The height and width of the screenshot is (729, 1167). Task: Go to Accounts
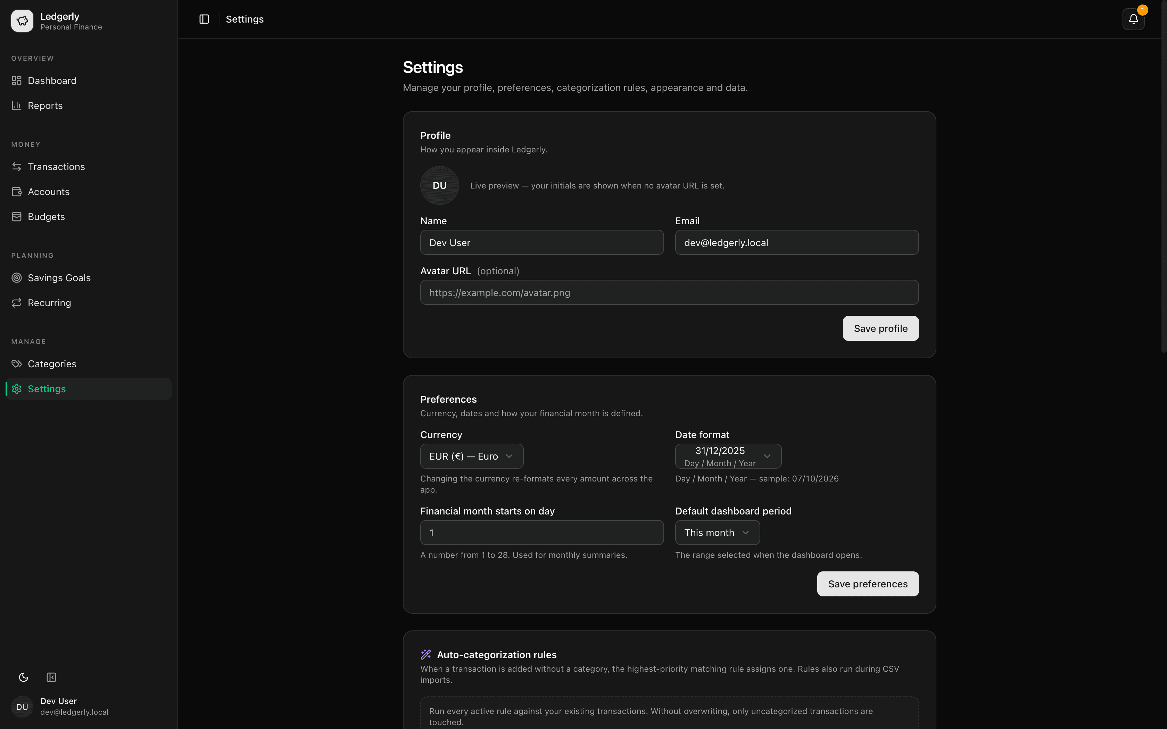point(89,192)
